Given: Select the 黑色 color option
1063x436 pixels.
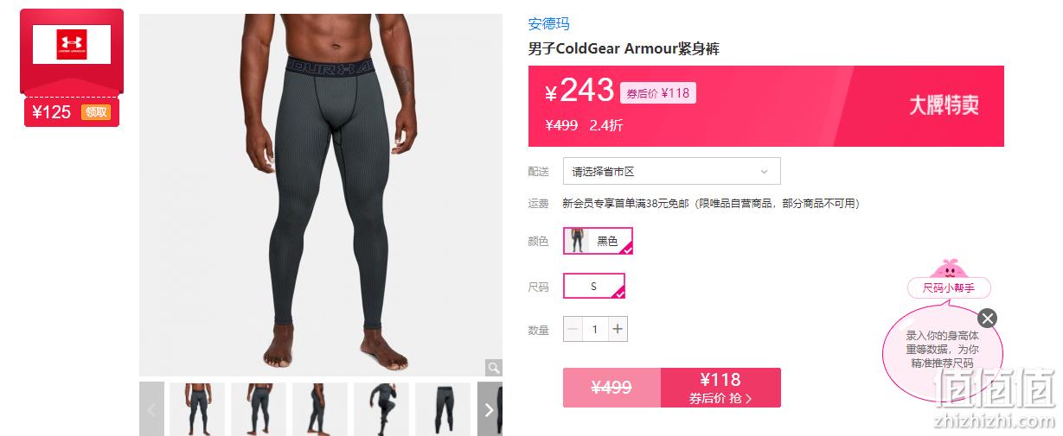Looking at the screenshot, I should pos(598,241).
